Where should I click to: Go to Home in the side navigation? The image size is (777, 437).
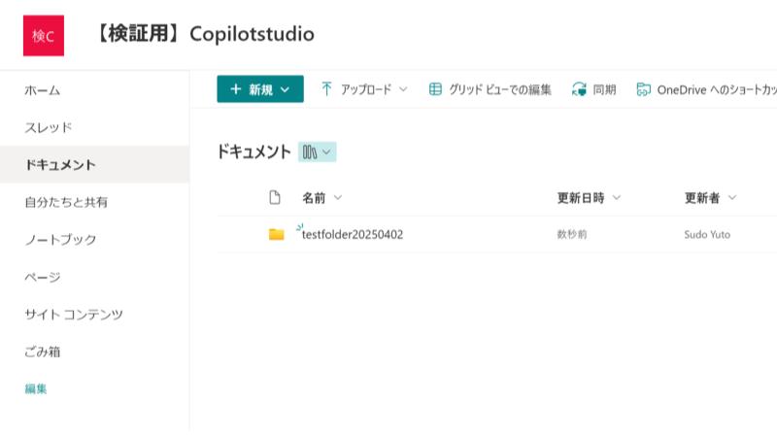pyautogui.click(x=43, y=90)
